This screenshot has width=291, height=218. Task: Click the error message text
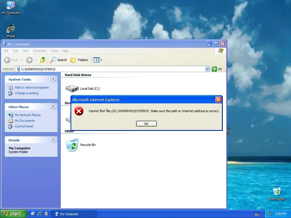(x=154, y=111)
